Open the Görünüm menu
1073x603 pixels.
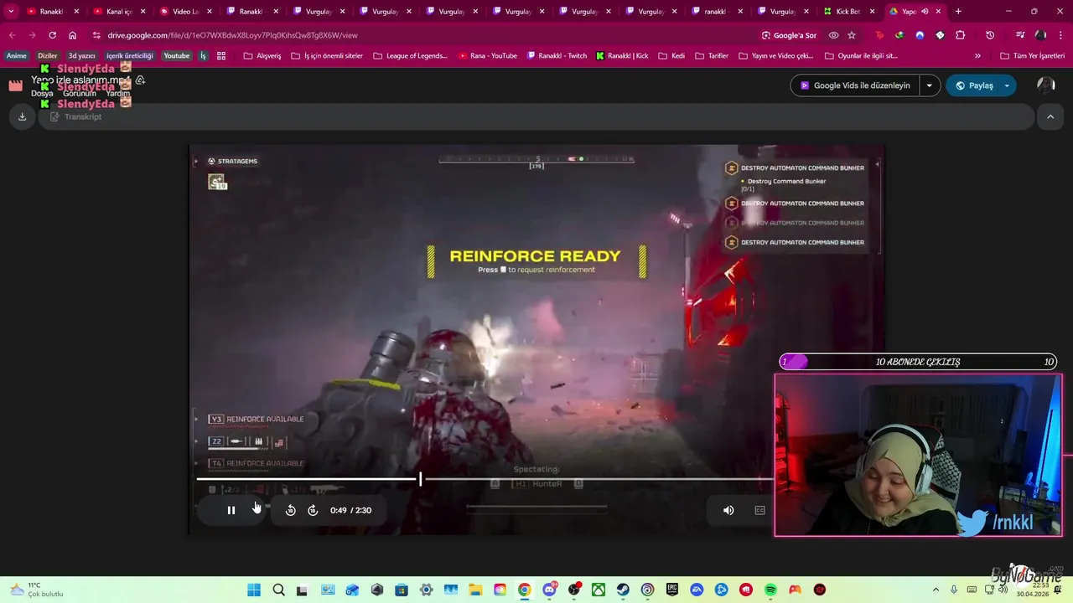tap(79, 94)
